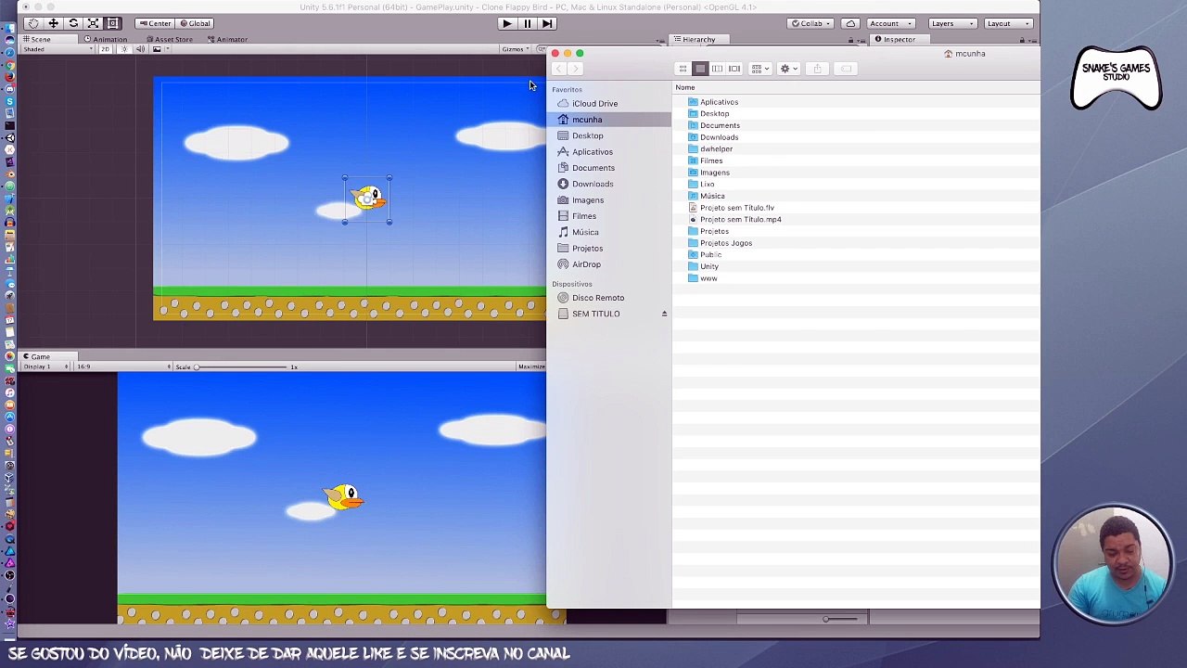Click the Finder Share button
This screenshot has width=1187, height=668.
pos(817,69)
